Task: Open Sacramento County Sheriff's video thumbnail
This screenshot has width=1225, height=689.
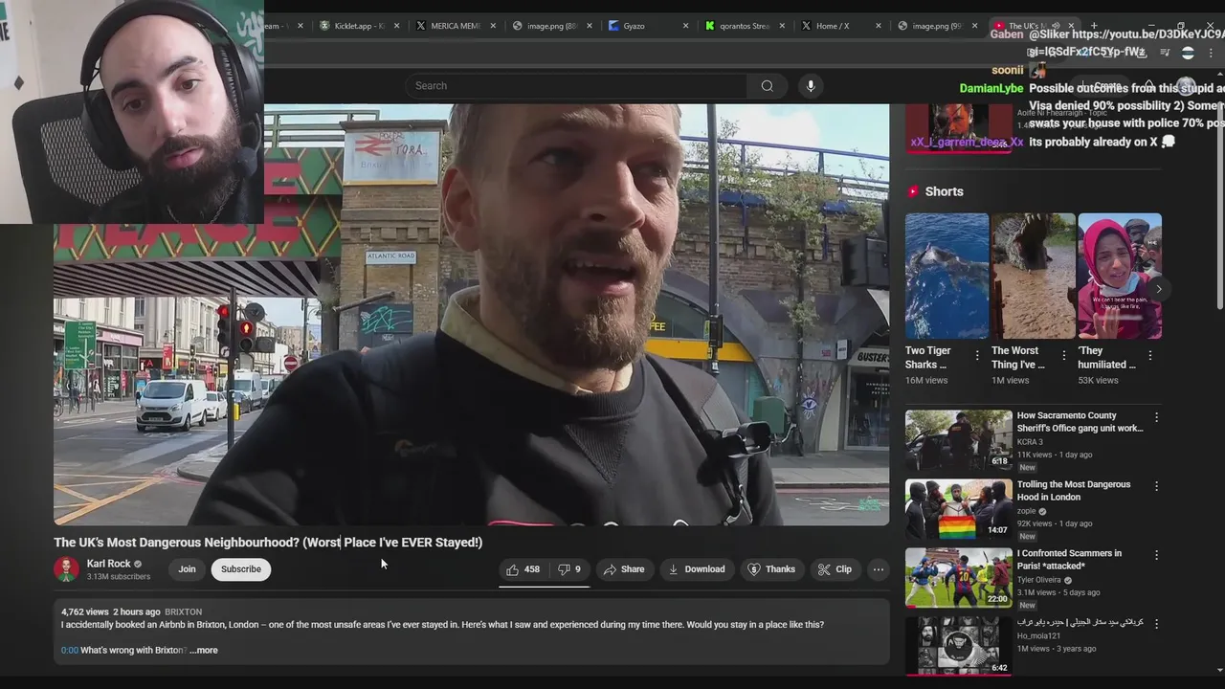Action: point(958,439)
